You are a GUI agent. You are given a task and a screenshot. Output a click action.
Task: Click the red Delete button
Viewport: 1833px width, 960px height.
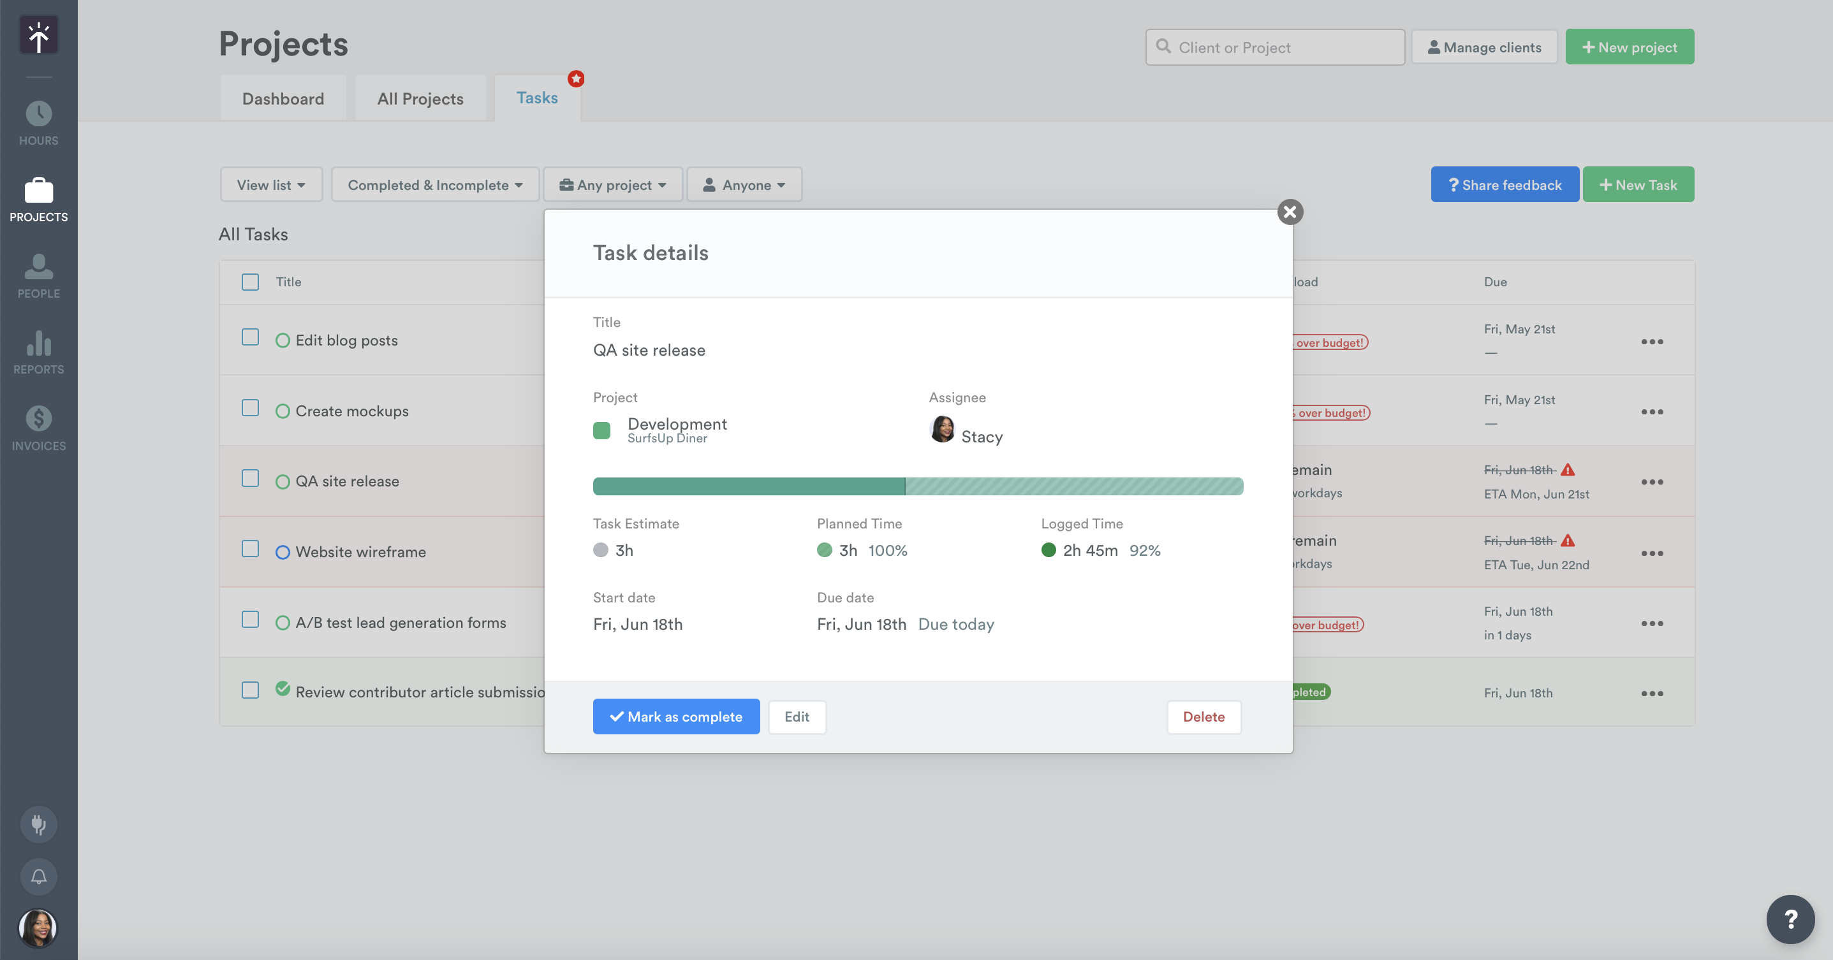click(x=1204, y=716)
